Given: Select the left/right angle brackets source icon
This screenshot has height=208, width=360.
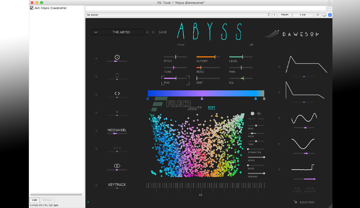Looking at the screenshot, I should [x=117, y=93].
